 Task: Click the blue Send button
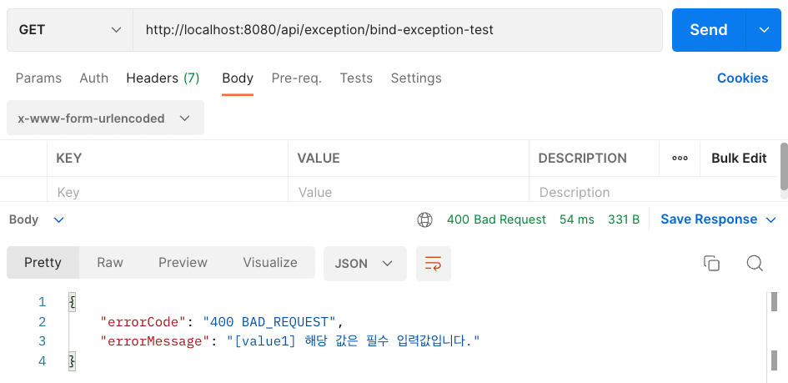click(x=709, y=30)
